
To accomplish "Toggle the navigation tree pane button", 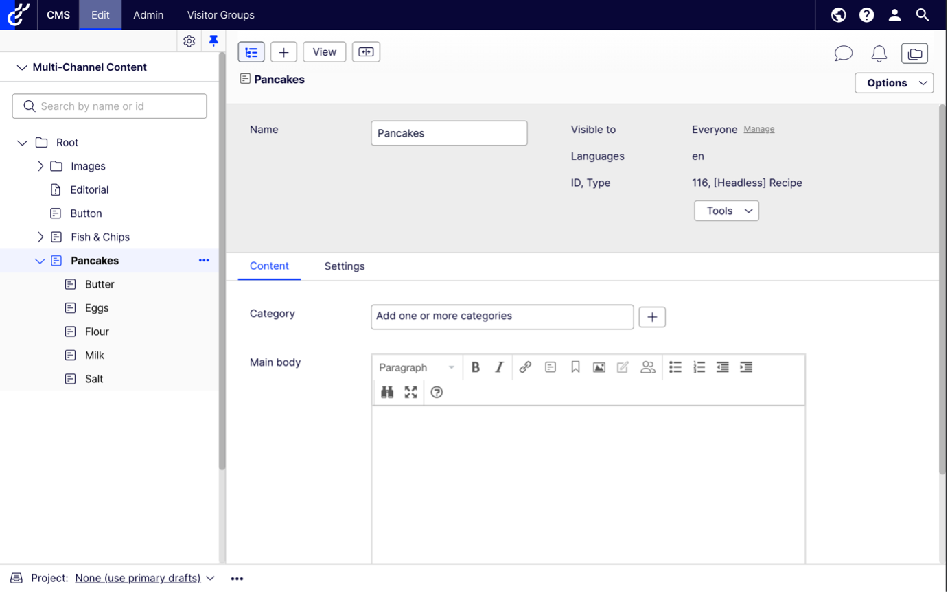I will (x=251, y=52).
